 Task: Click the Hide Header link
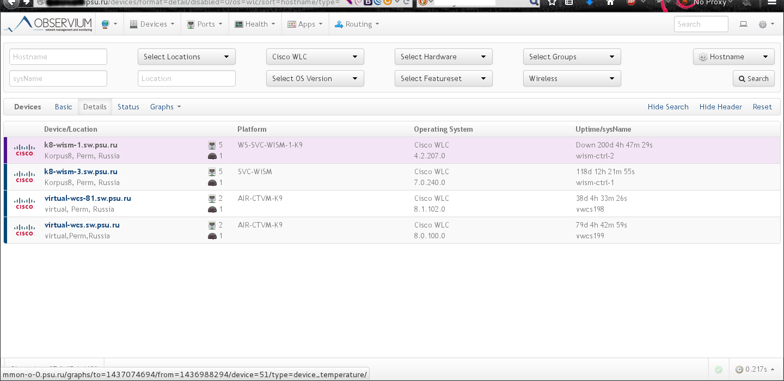tap(720, 107)
